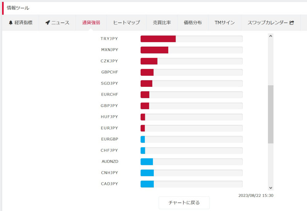307x211 pixels.
Task: Click the bell icon beside 経済指標
Action: (11, 23)
